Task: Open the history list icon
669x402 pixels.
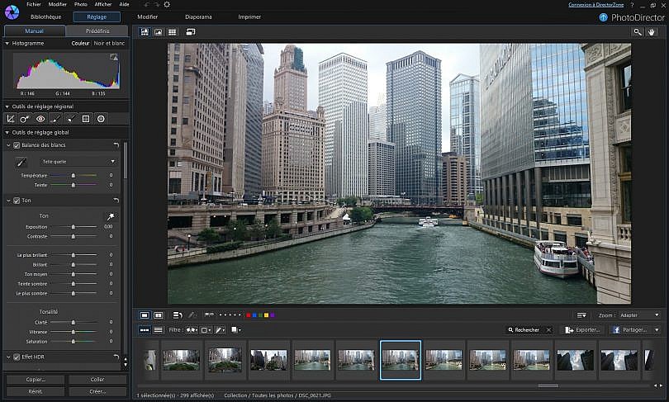Action: click(x=178, y=315)
